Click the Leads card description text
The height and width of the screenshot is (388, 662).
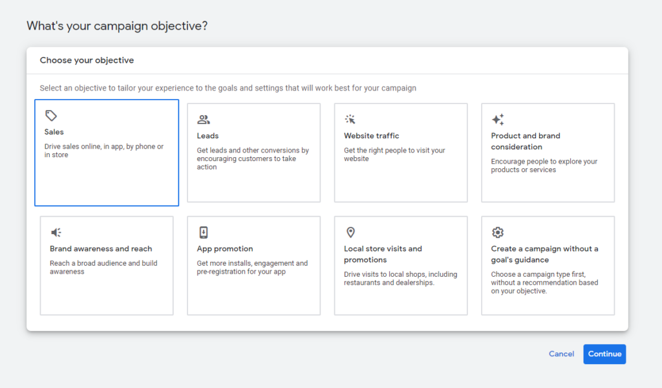[x=253, y=158]
